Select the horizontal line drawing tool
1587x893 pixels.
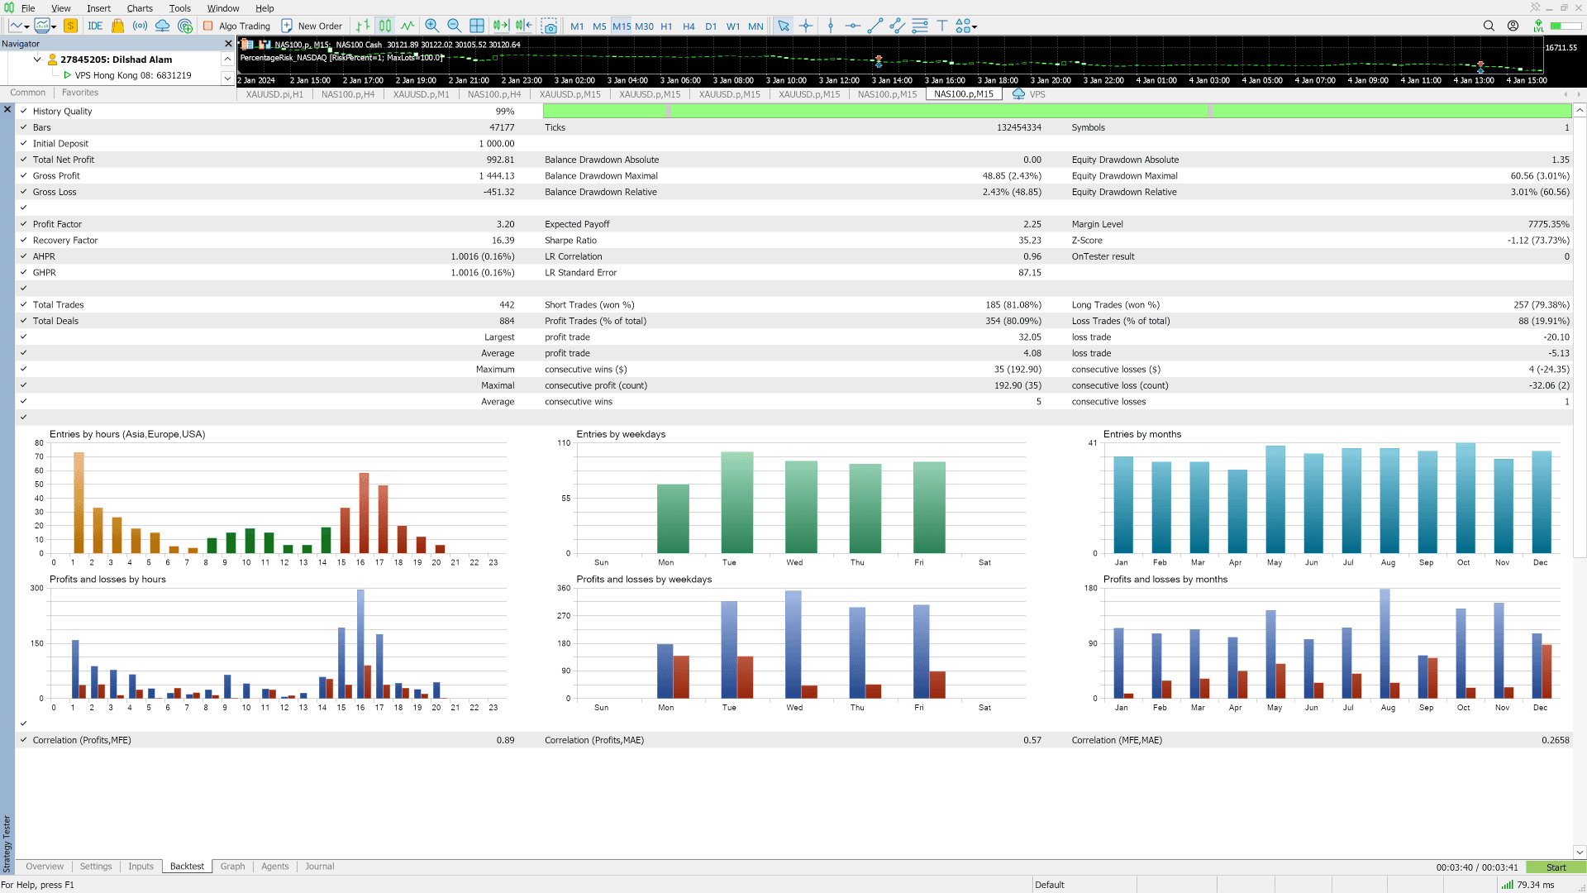(x=853, y=26)
